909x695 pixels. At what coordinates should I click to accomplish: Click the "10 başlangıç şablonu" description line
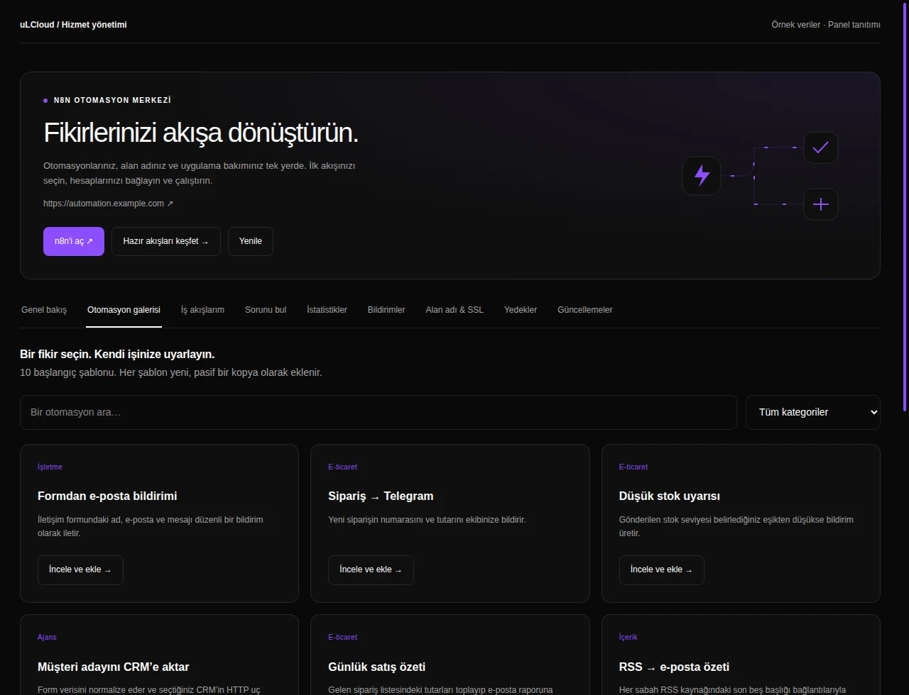171,372
